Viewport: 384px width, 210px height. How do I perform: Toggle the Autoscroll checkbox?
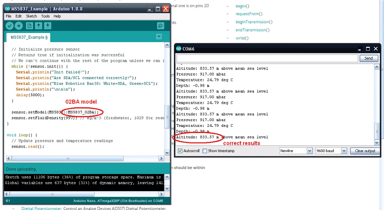coord(180,151)
